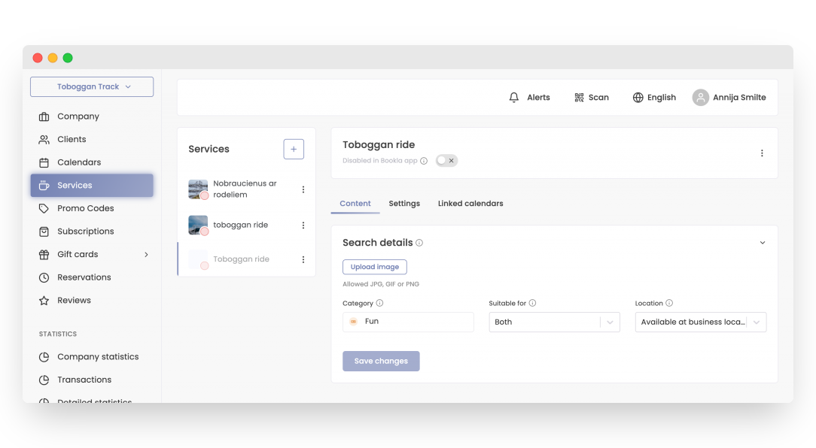Open the Alerts notifications bell

pos(515,97)
